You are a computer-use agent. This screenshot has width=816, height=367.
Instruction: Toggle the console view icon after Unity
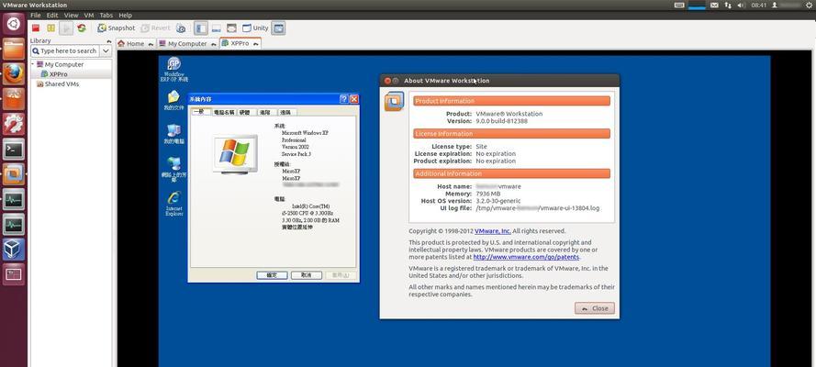click(278, 28)
